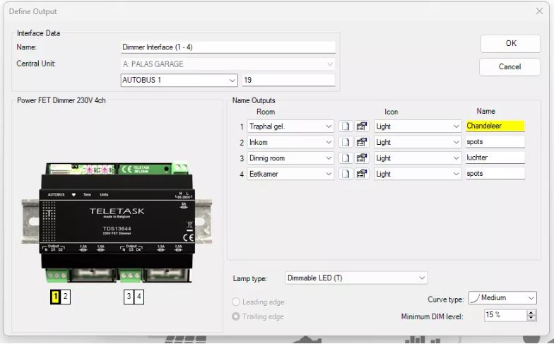Click the Chandeleer name field
This screenshot has width=554, height=344.
(x=495, y=126)
